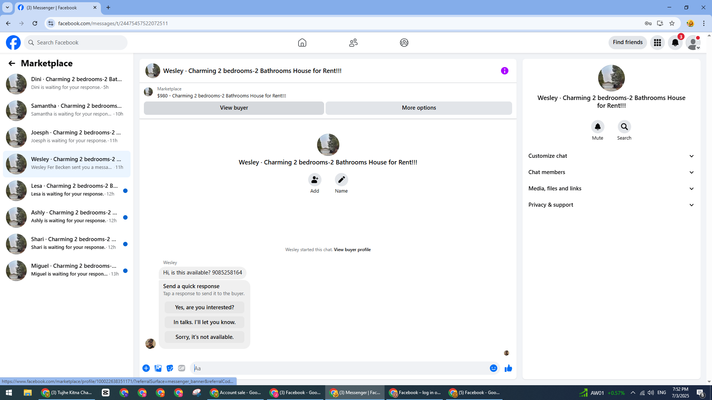Click the GIF picker icon
The width and height of the screenshot is (712, 400).
(181, 368)
